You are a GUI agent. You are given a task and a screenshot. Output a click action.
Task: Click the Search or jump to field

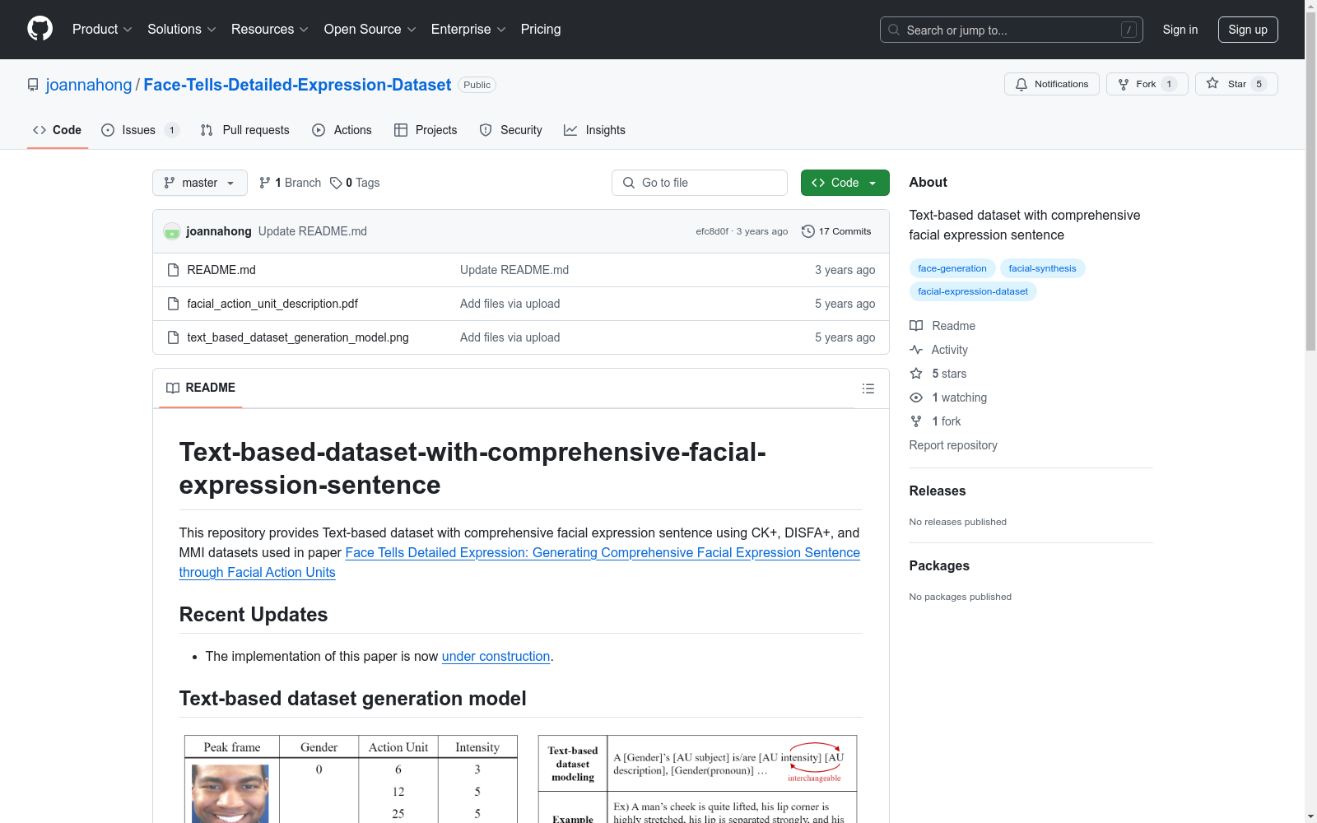pos(1012,30)
